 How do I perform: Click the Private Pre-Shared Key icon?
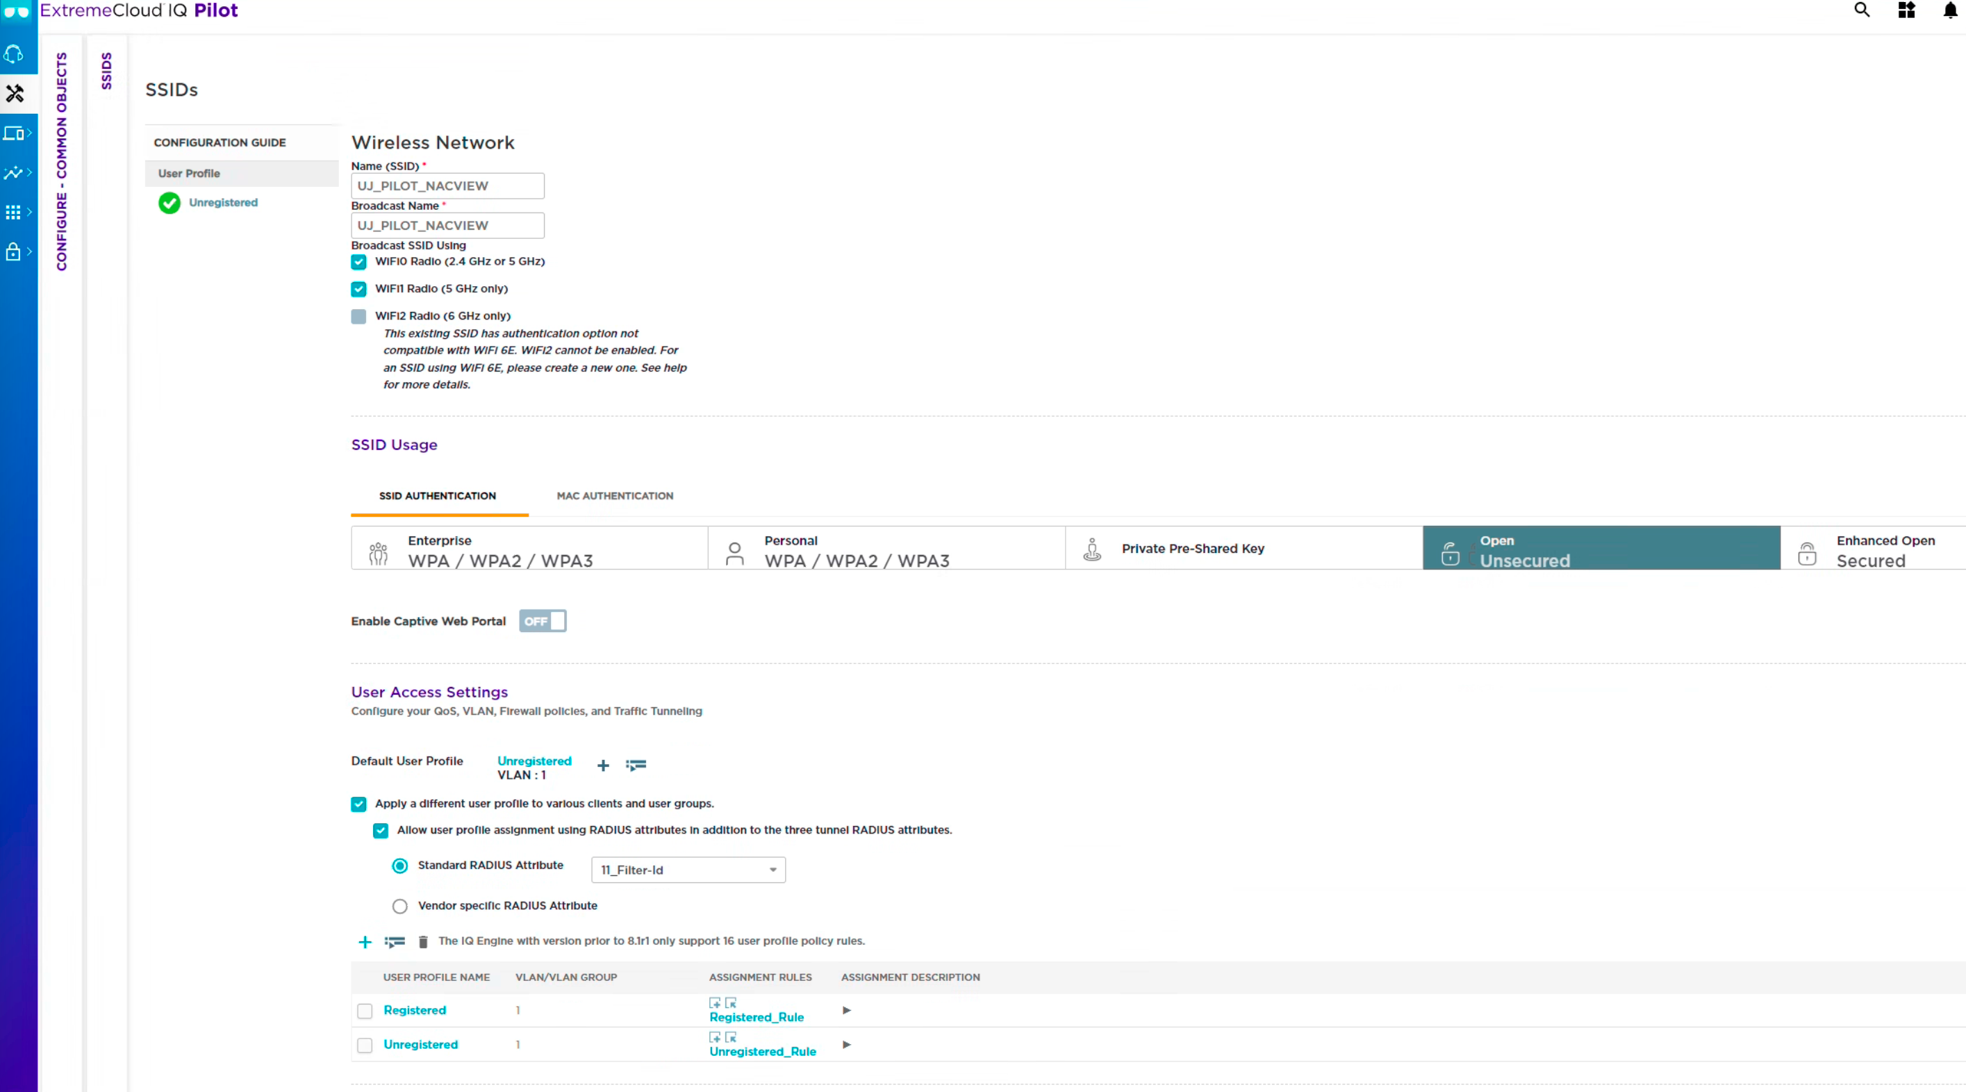coord(1092,549)
